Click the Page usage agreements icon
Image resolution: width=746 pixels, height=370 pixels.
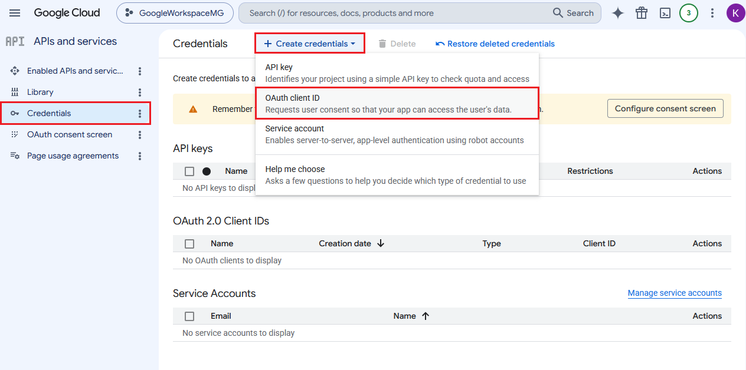pyautogui.click(x=15, y=156)
